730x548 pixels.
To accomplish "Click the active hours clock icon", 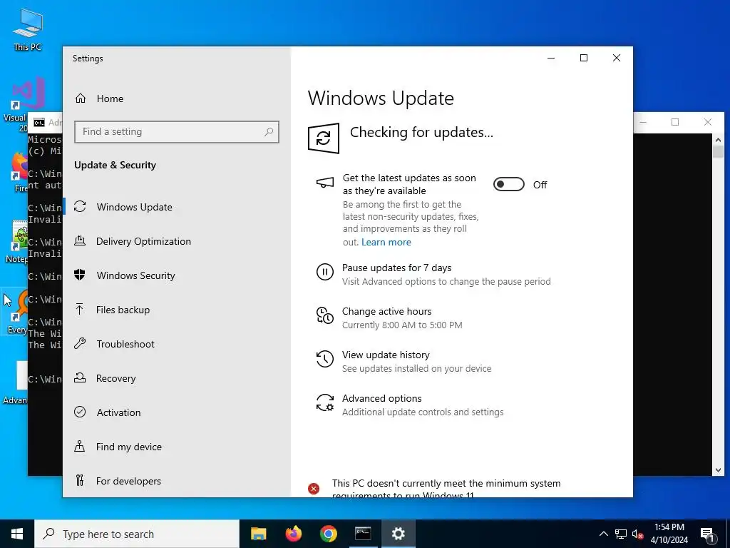I will (325, 315).
